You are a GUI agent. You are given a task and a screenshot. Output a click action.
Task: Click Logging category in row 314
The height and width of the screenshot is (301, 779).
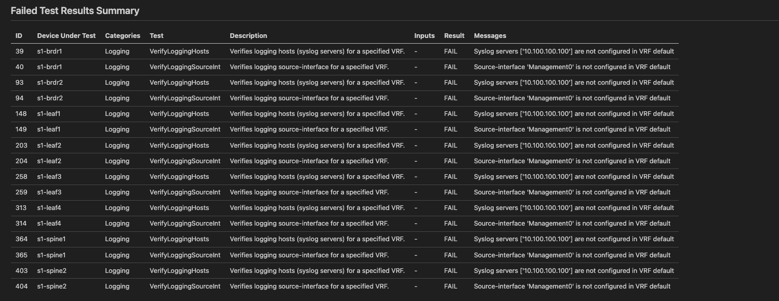(117, 224)
